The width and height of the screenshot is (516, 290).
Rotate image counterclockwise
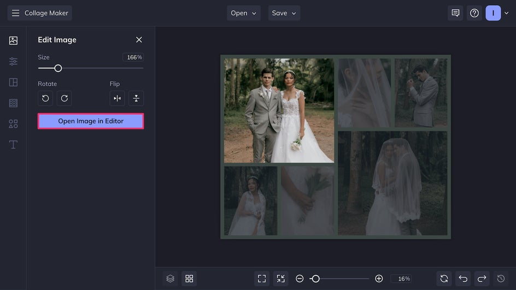click(x=45, y=98)
